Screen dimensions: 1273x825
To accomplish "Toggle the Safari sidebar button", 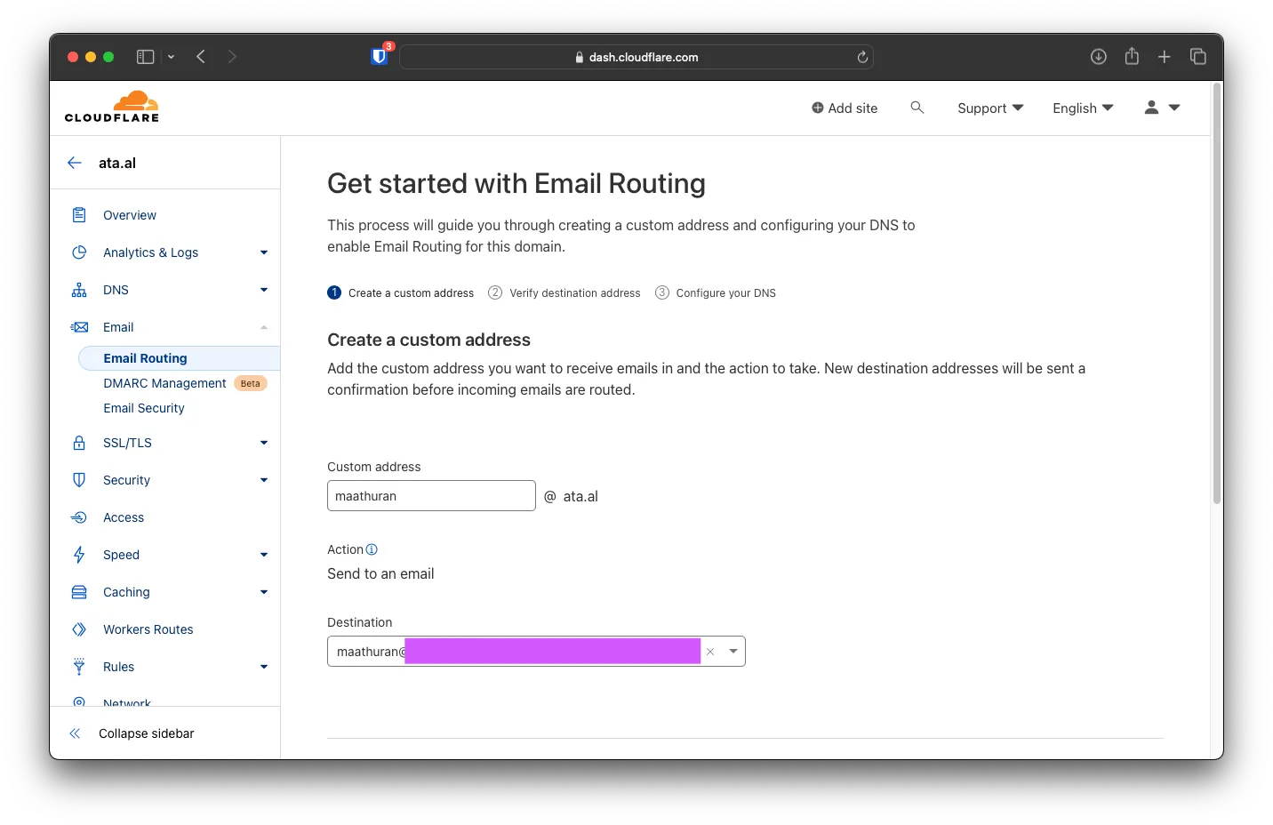I will 145,57.
